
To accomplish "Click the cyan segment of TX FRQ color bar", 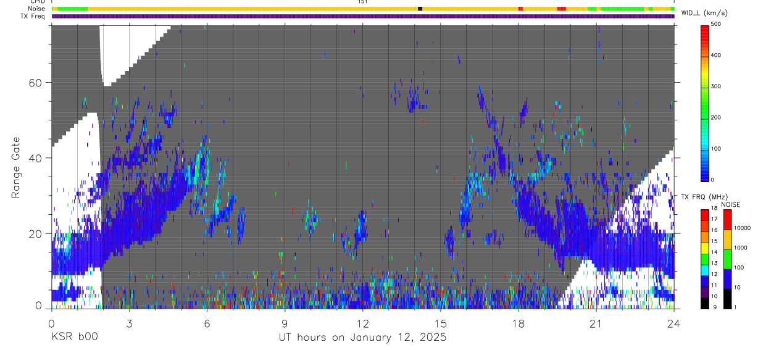I will point(704,270).
